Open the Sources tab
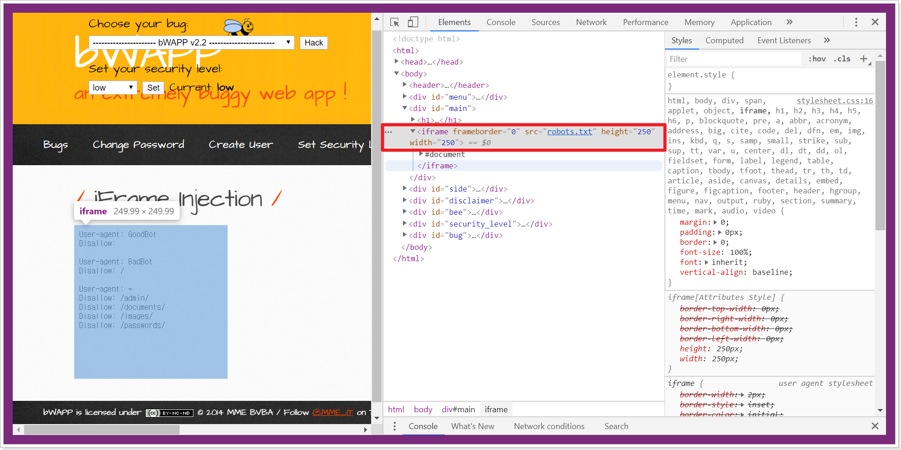Image resolution: width=901 pixels, height=450 pixels. click(545, 22)
